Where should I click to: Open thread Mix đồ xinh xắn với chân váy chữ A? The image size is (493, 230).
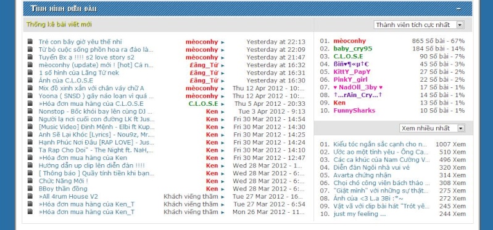91,89
